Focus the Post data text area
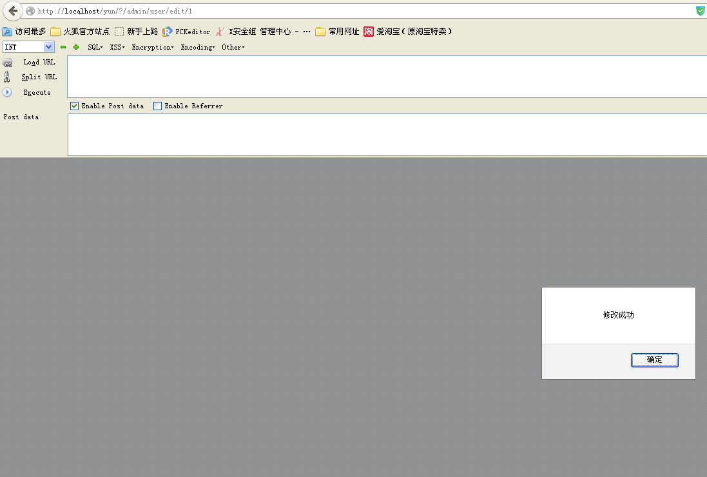 (387, 135)
